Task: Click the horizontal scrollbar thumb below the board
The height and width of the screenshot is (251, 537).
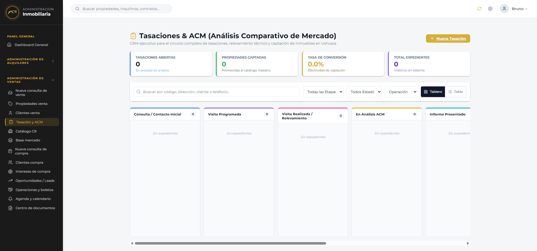Action: (x=230, y=243)
